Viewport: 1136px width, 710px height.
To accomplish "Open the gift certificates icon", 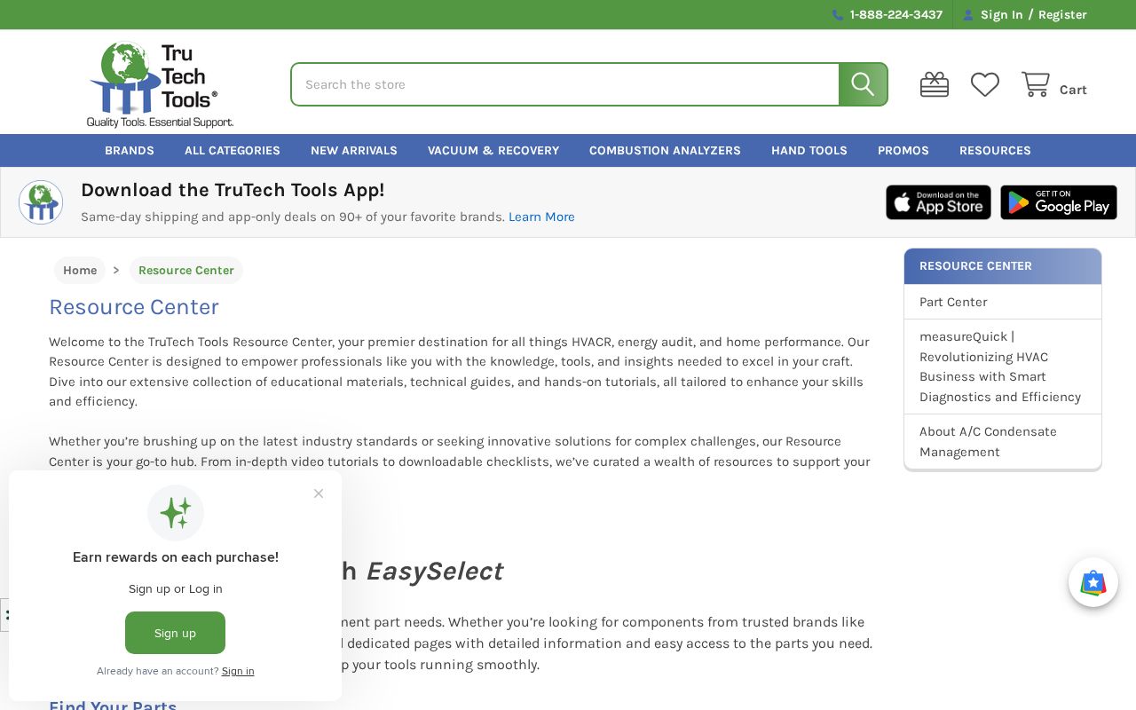I will tap(934, 84).
